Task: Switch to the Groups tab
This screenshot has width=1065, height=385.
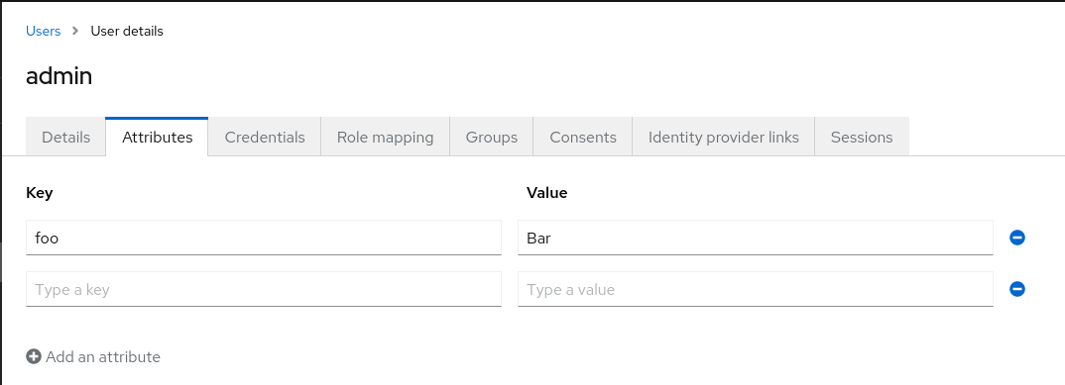Action: (492, 137)
